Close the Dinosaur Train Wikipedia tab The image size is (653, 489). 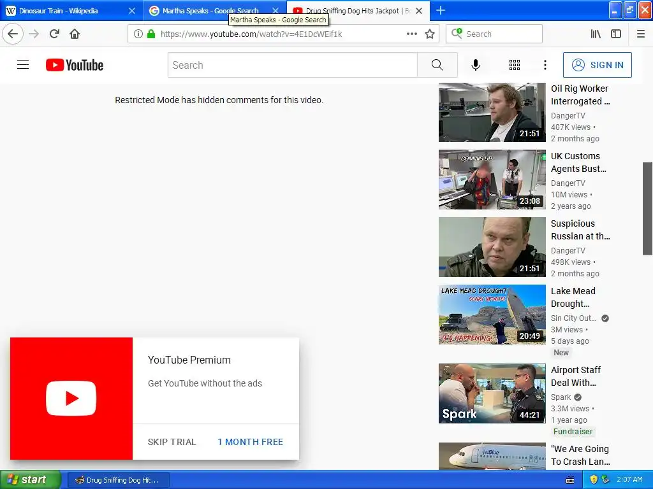[132, 11]
